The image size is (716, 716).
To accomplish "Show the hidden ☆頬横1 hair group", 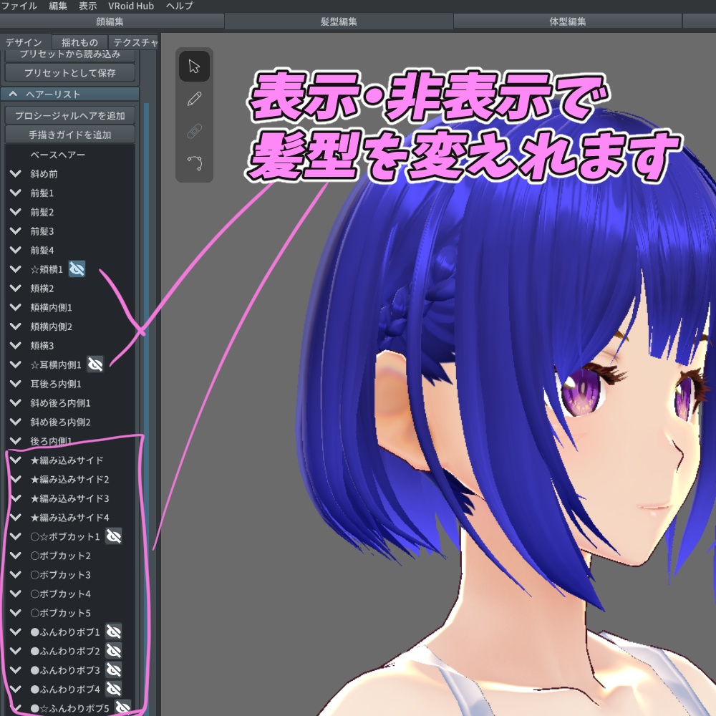I will coord(77,268).
